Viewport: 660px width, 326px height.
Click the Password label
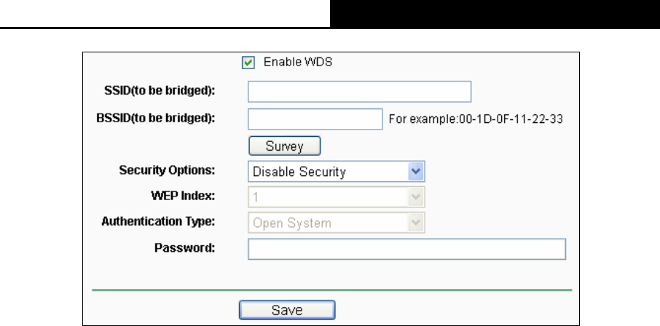tap(185, 248)
